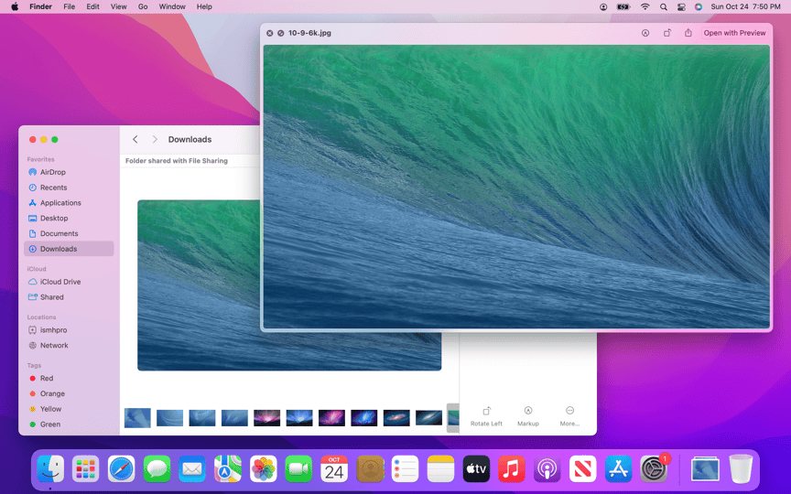The image size is (791, 494).
Task: Open Podcasts app in the Dock
Action: [547, 468]
